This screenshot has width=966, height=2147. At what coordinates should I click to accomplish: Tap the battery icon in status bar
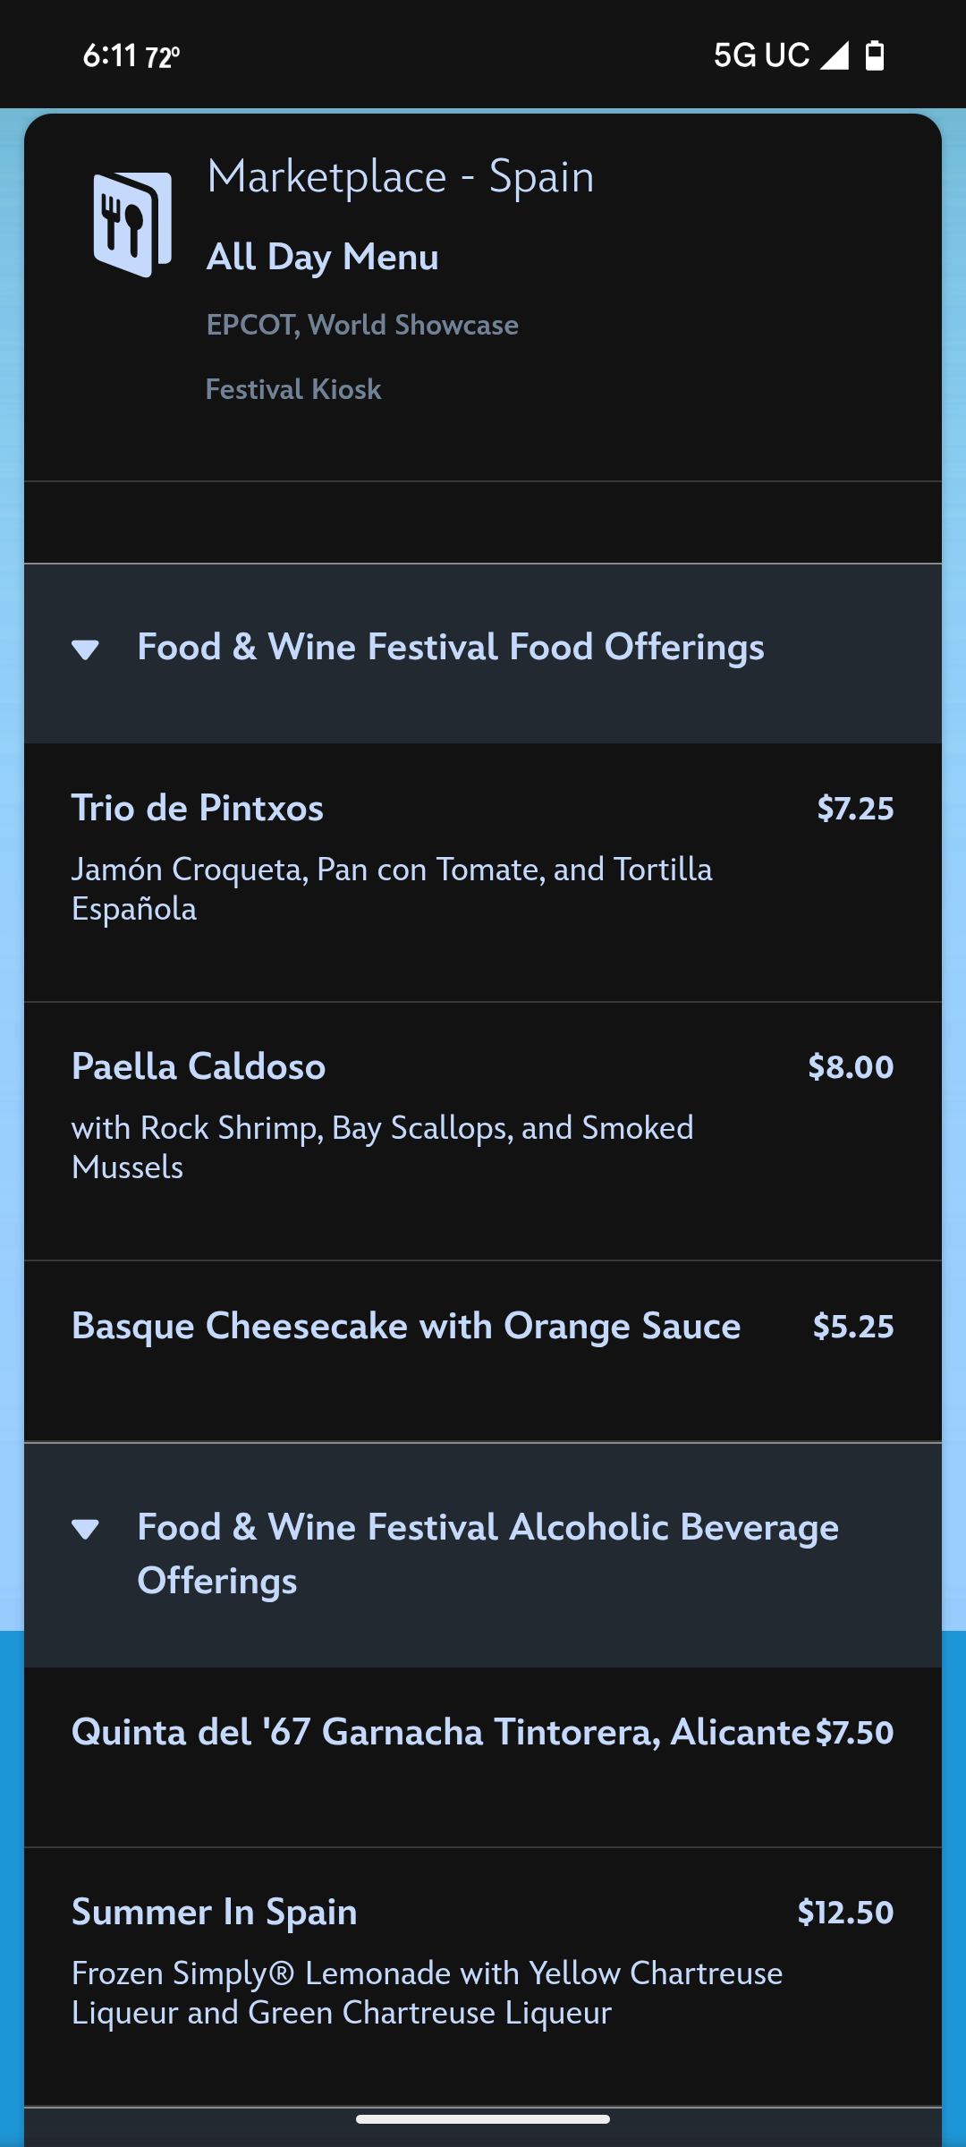click(x=875, y=55)
